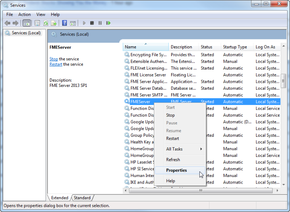Image resolution: width=290 pixels, height=212 pixels.
Task: Open Help via blue question-mark icon
Action: (64, 23)
